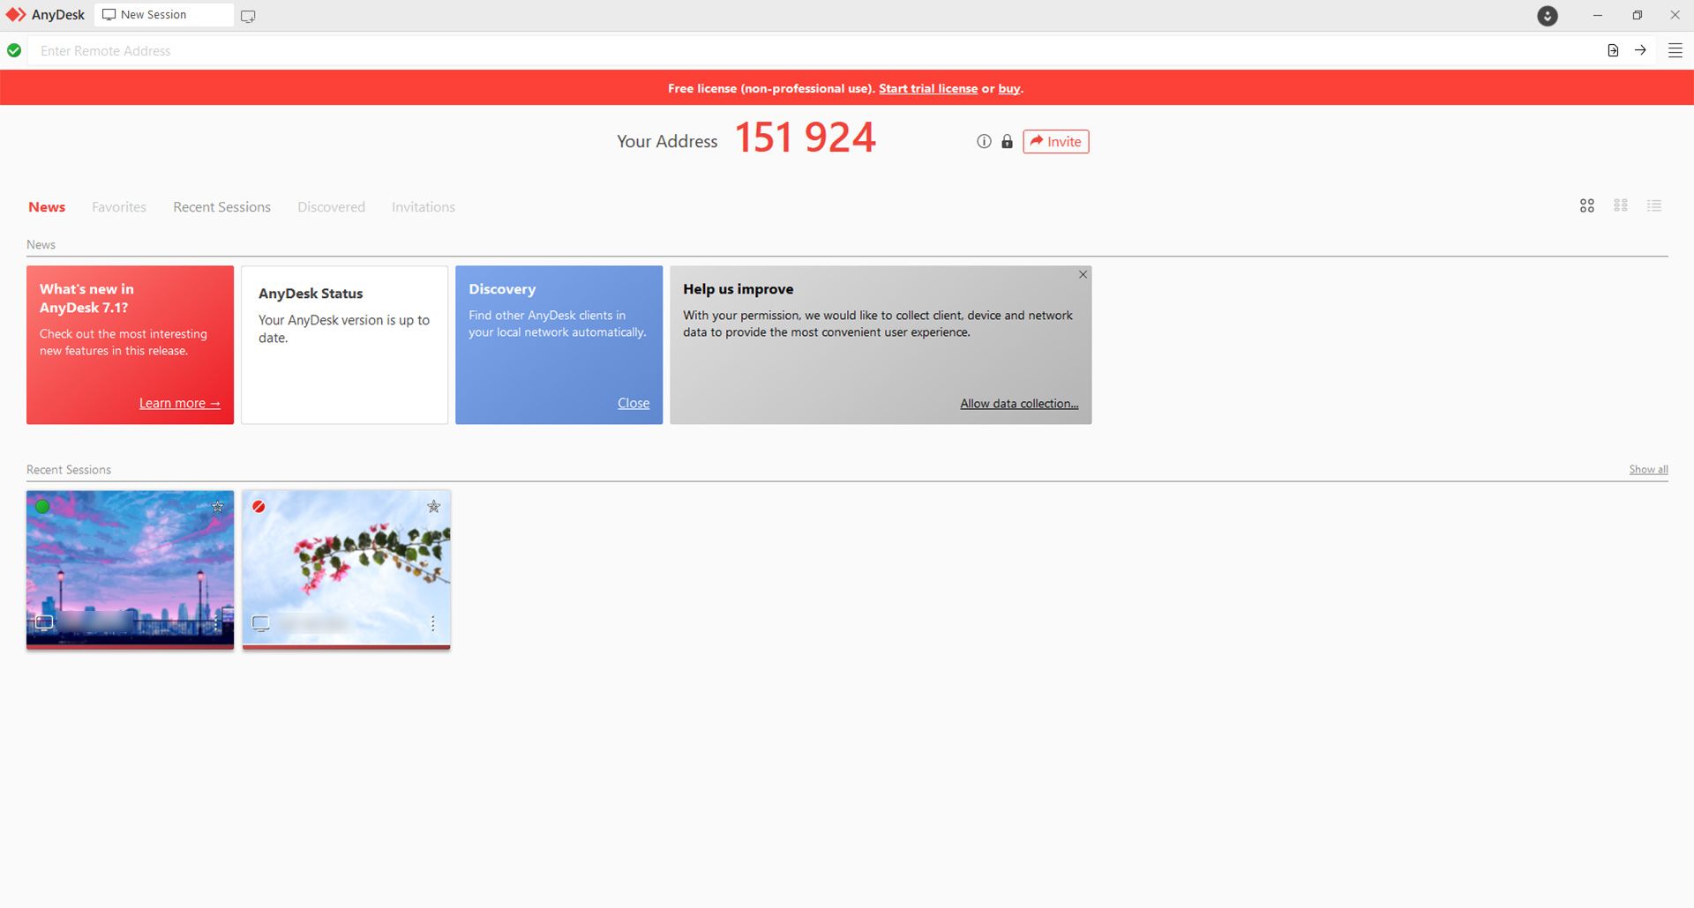The image size is (1694, 908).
Task: Click the buy link in license banner
Action: pos(1009,88)
